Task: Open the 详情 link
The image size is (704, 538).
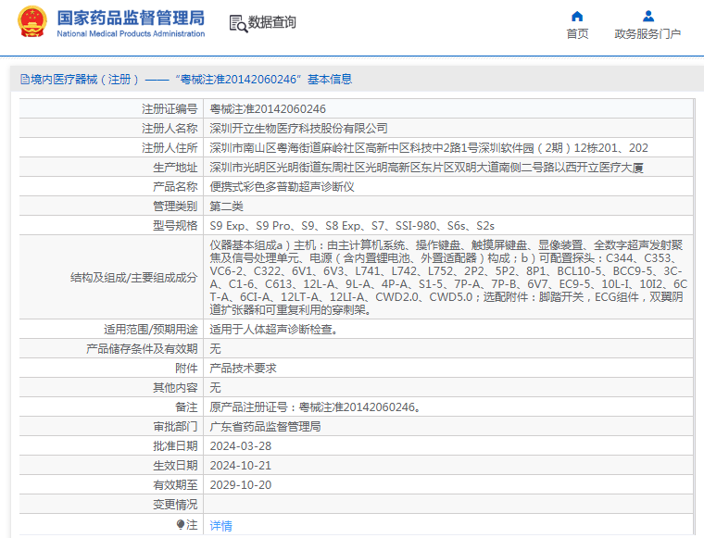Action: point(220,525)
